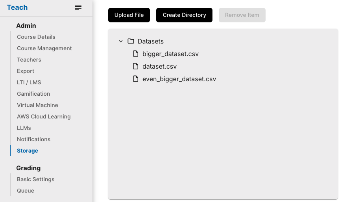Select Export in the Admin menu
349x202 pixels.
pos(26,71)
